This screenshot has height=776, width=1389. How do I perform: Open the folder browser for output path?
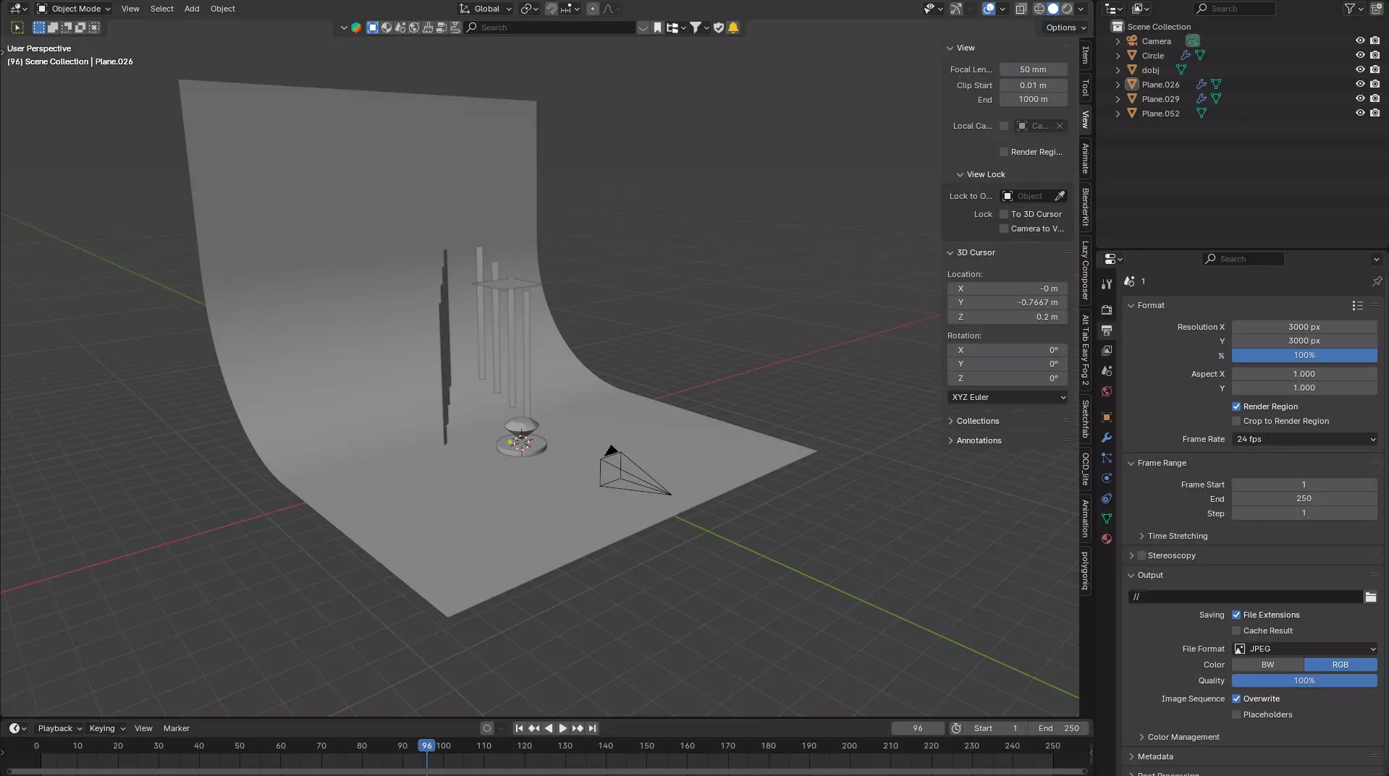pyautogui.click(x=1370, y=597)
